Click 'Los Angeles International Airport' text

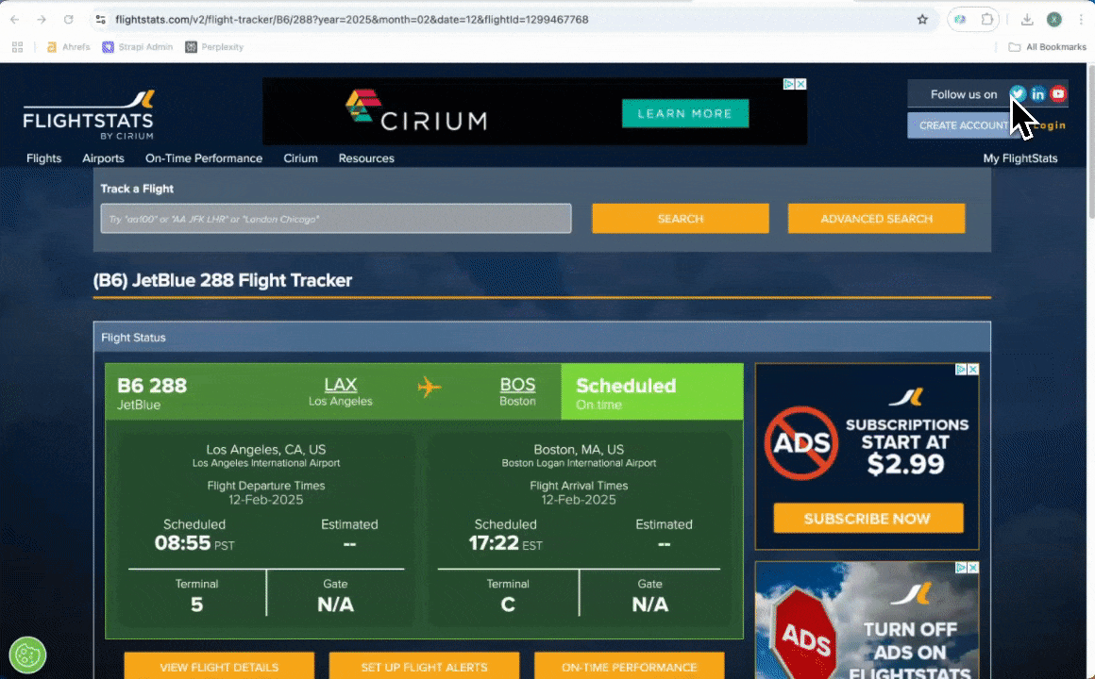tap(266, 463)
